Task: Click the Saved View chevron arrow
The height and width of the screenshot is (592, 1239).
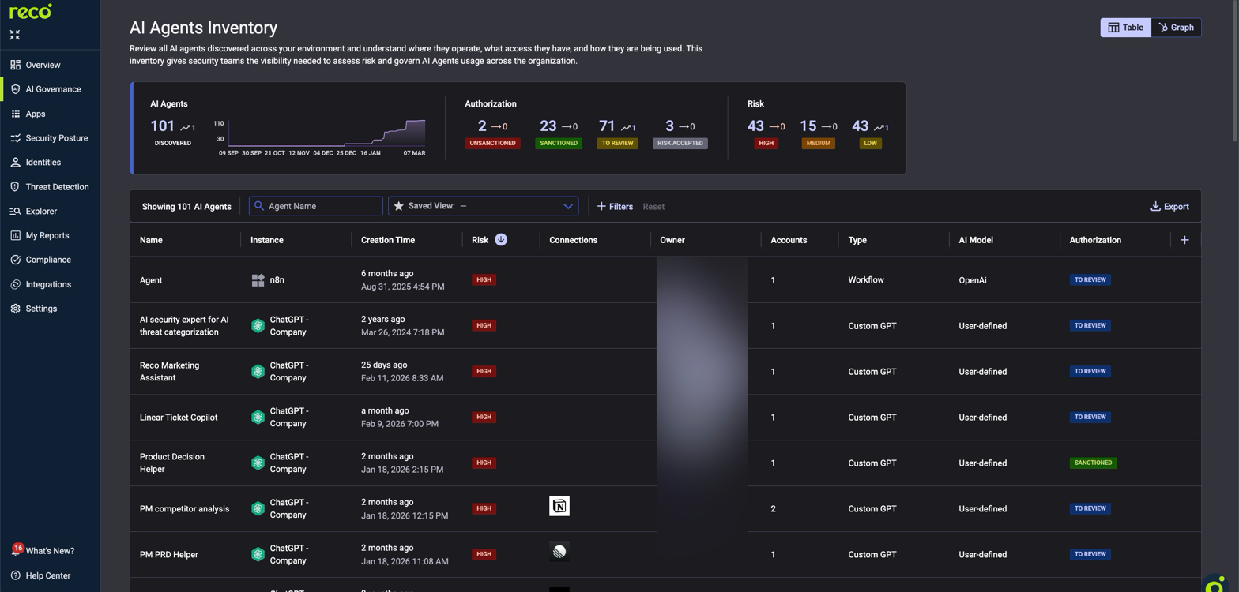Action: click(x=567, y=206)
